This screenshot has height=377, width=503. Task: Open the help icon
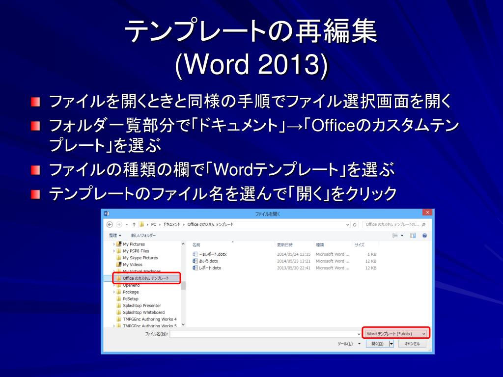pos(425,236)
